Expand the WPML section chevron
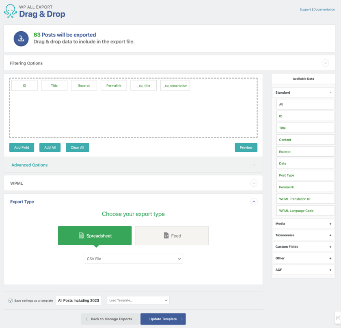341x328 pixels. pyautogui.click(x=254, y=183)
